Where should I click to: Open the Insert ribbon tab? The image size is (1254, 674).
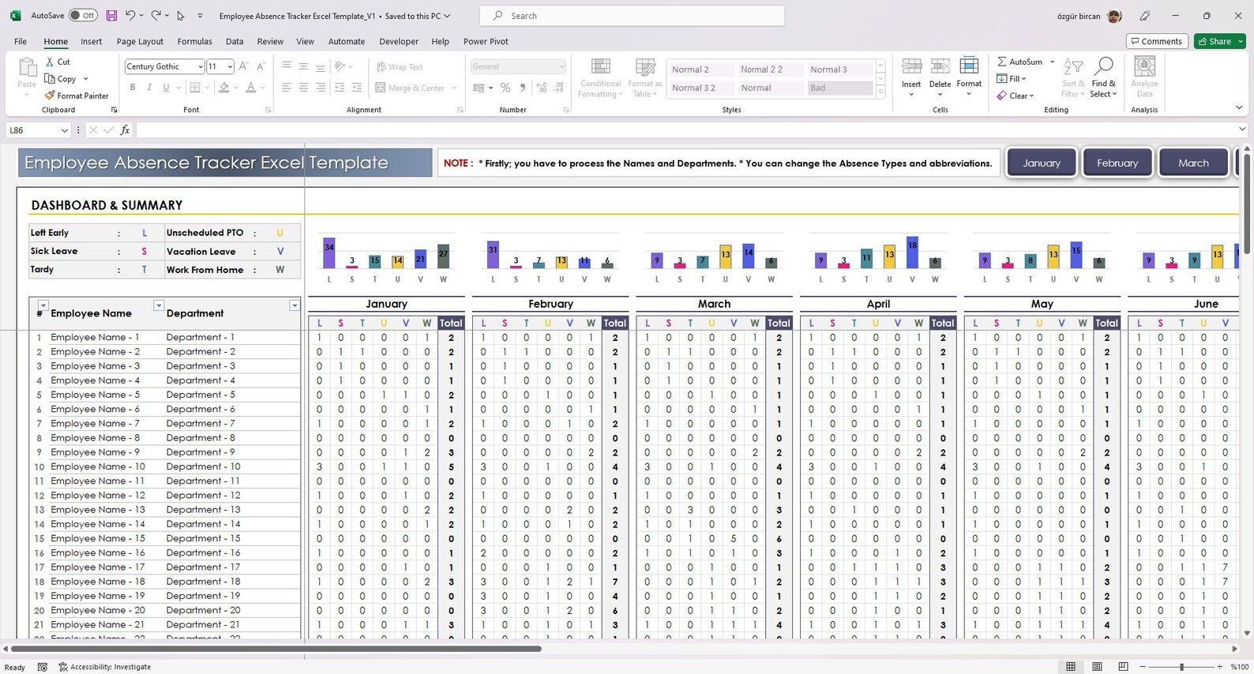91,42
